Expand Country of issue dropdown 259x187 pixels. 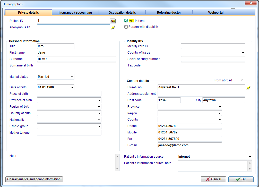[x=243, y=53]
